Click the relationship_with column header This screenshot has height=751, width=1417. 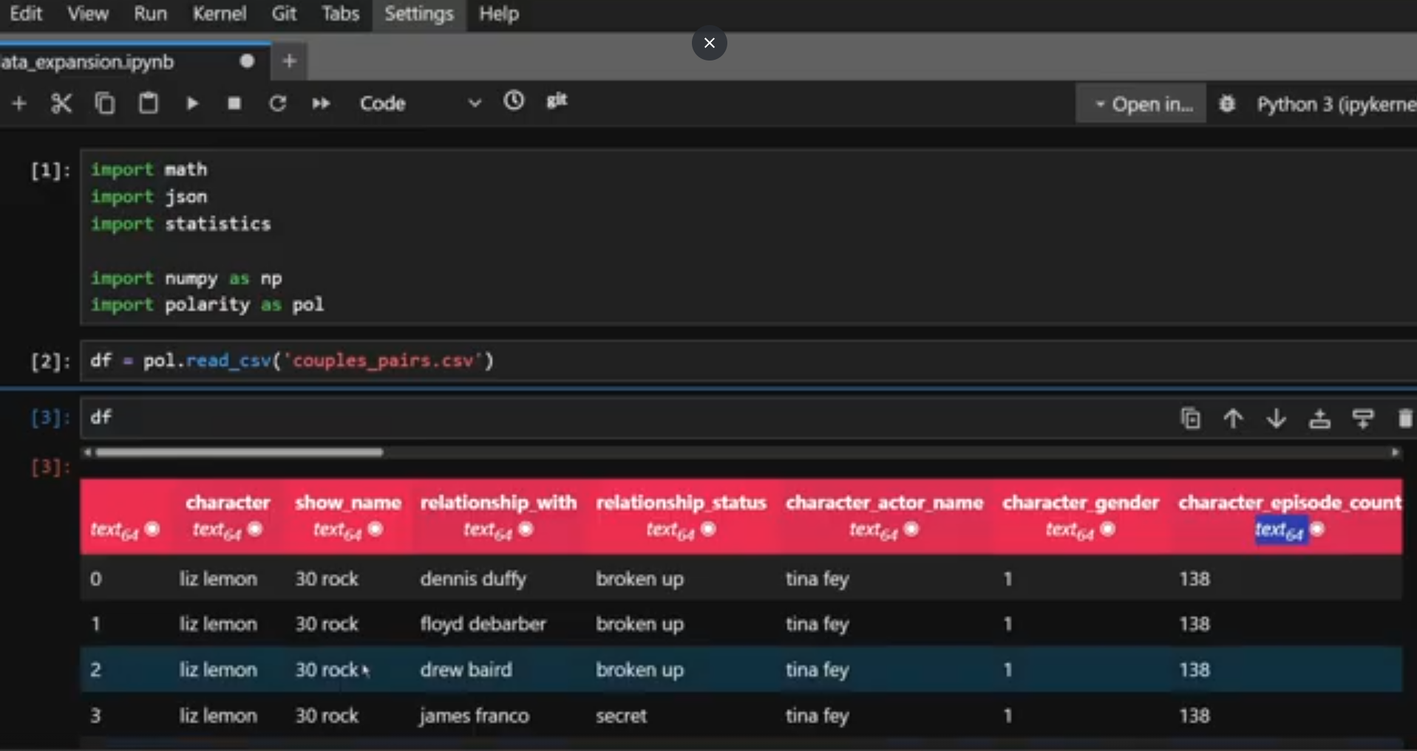[498, 503]
